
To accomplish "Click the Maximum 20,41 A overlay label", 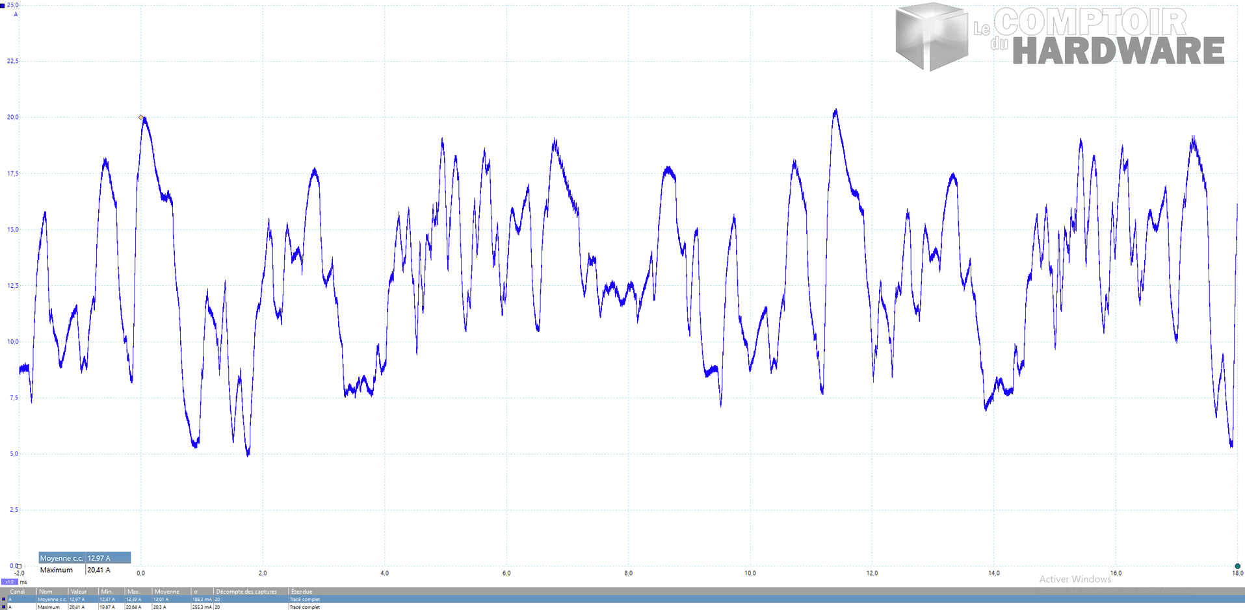I will (x=75, y=570).
